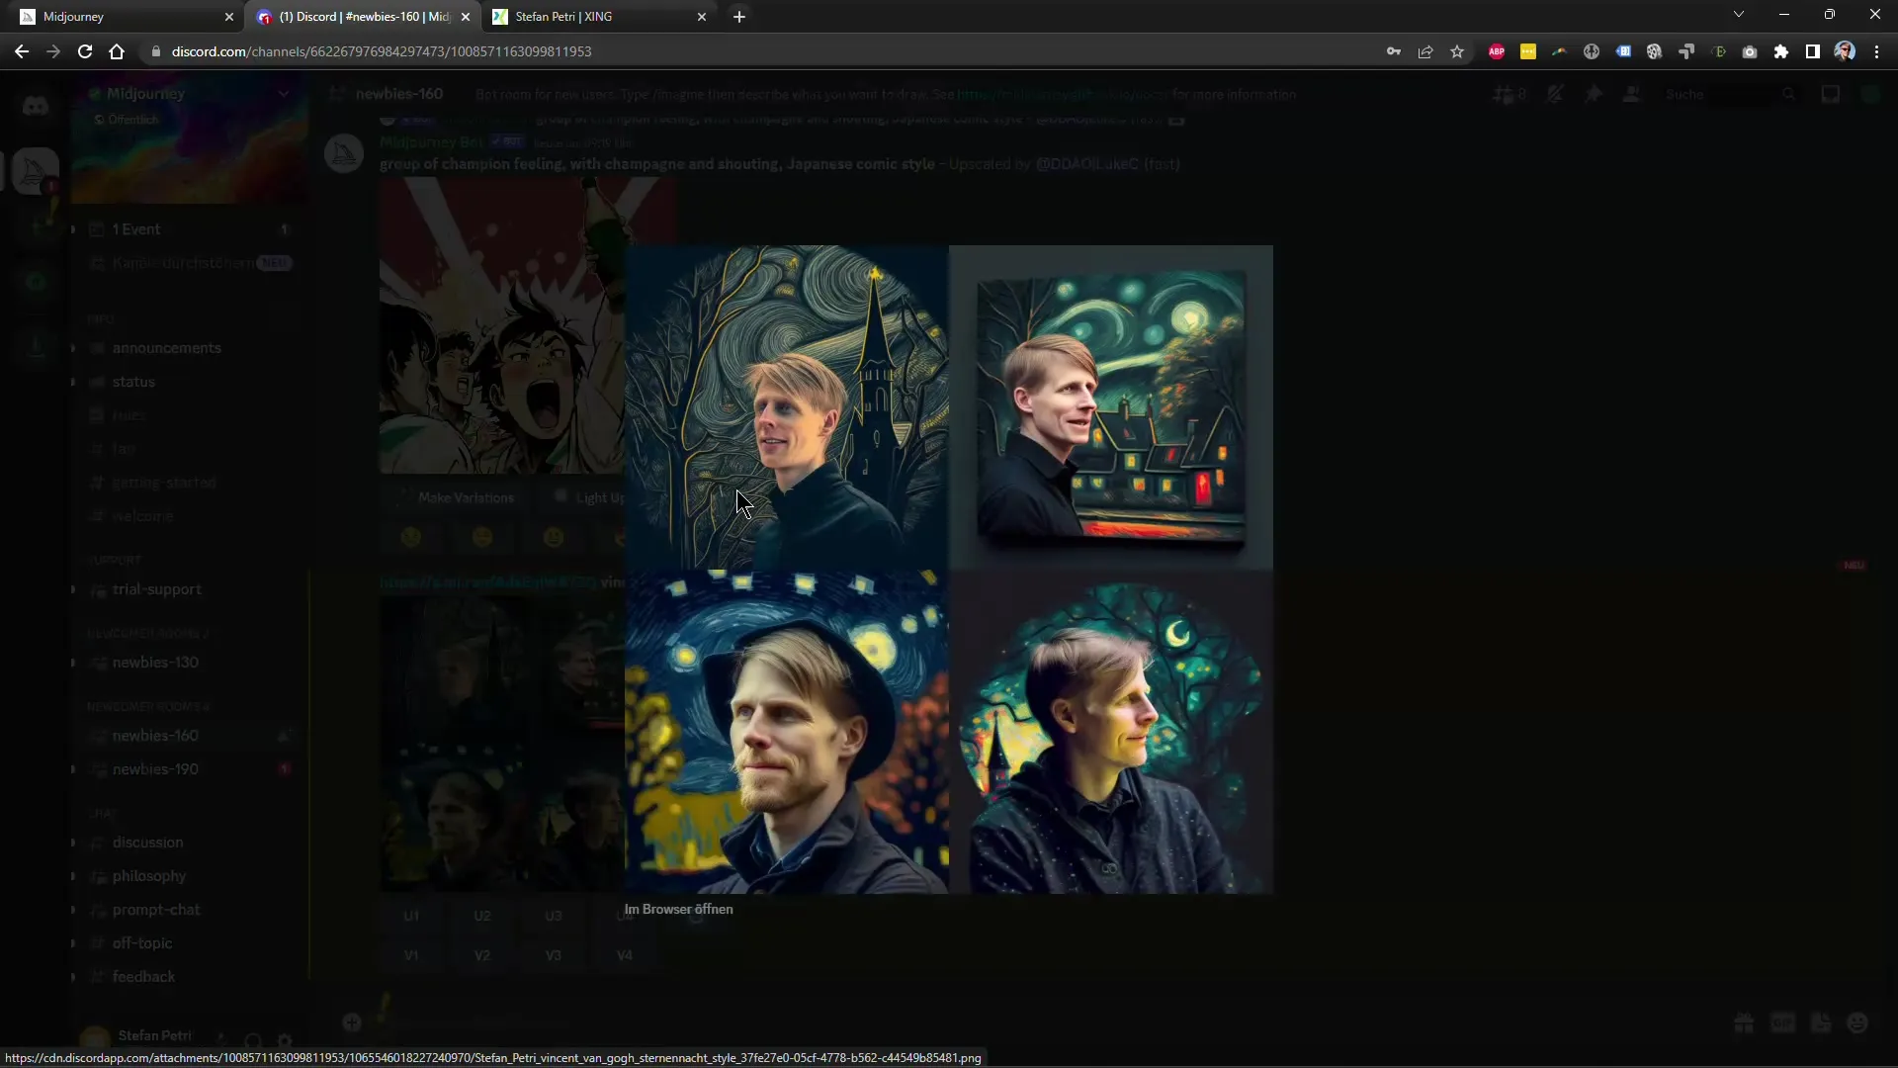Select the Midjourney server sailboat icon
This screenshot has width=1898, height=1068.
[x=36, y=172]
